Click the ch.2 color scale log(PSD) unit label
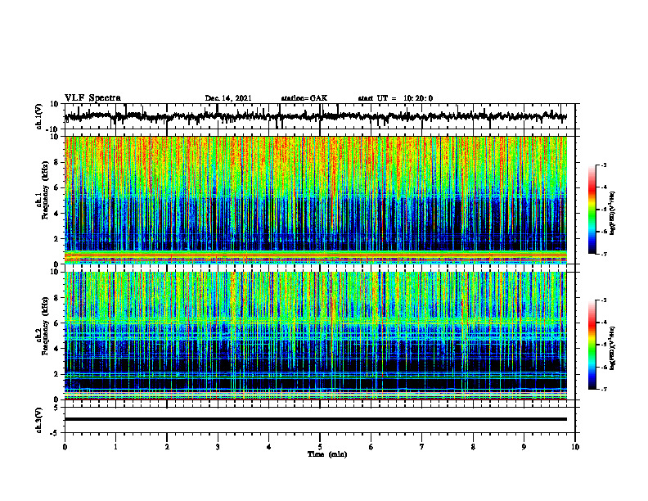The height and width of the screenshot is (501, 648). [x=613, y=349]
